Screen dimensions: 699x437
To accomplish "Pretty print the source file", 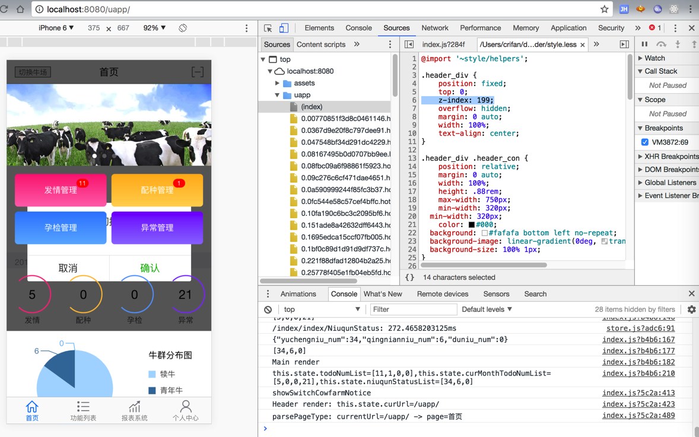I will tap(409, 277).
